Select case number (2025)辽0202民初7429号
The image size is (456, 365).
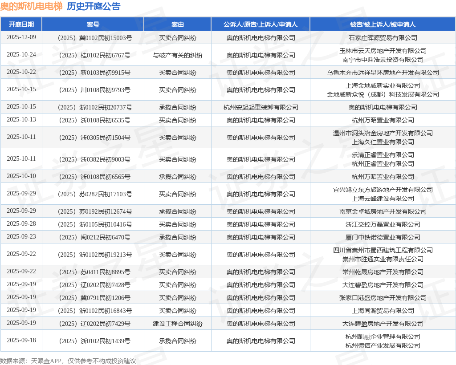(95, 324)
